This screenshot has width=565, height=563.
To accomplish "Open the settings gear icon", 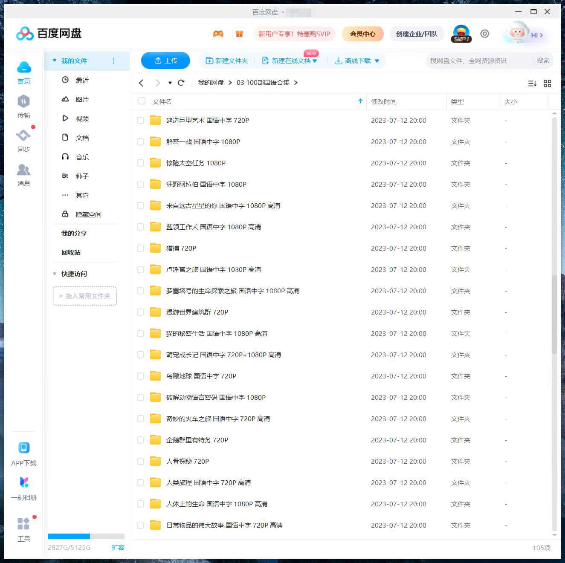I will [484, 34].
